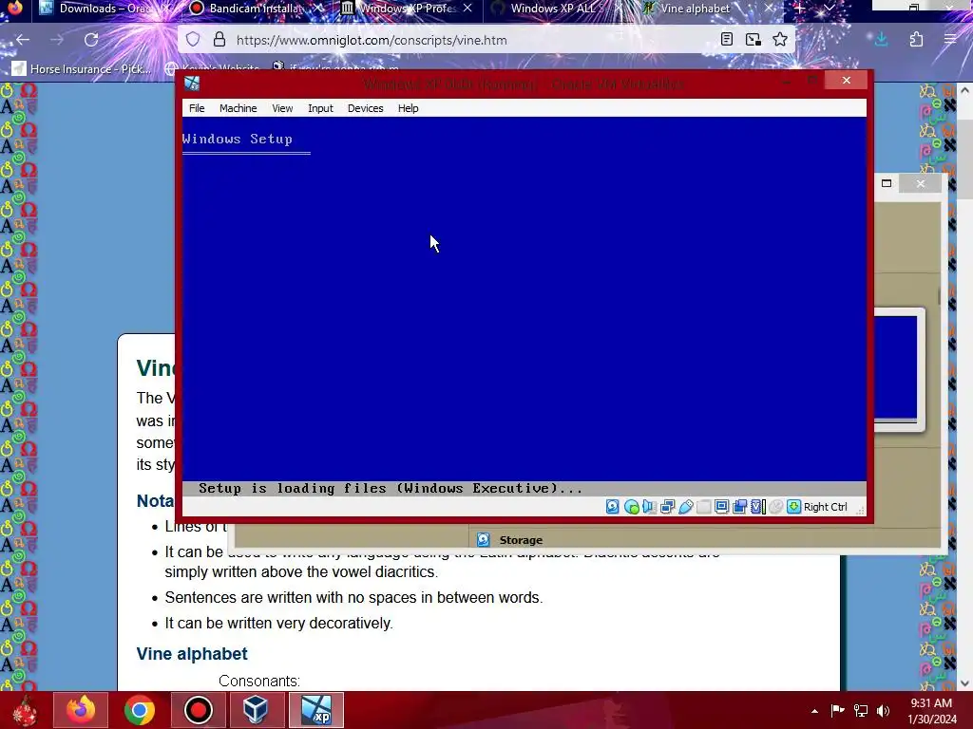The width and height of the screenshot is (973, 729).
Task: Click the hard disk activity indicator icon
Action: [613, 507]
